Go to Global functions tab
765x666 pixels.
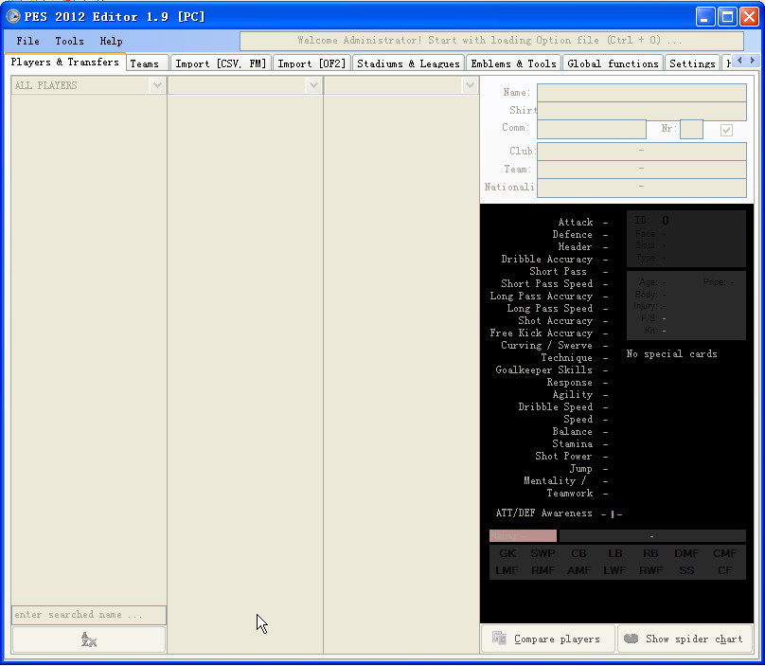pos(613,63)
